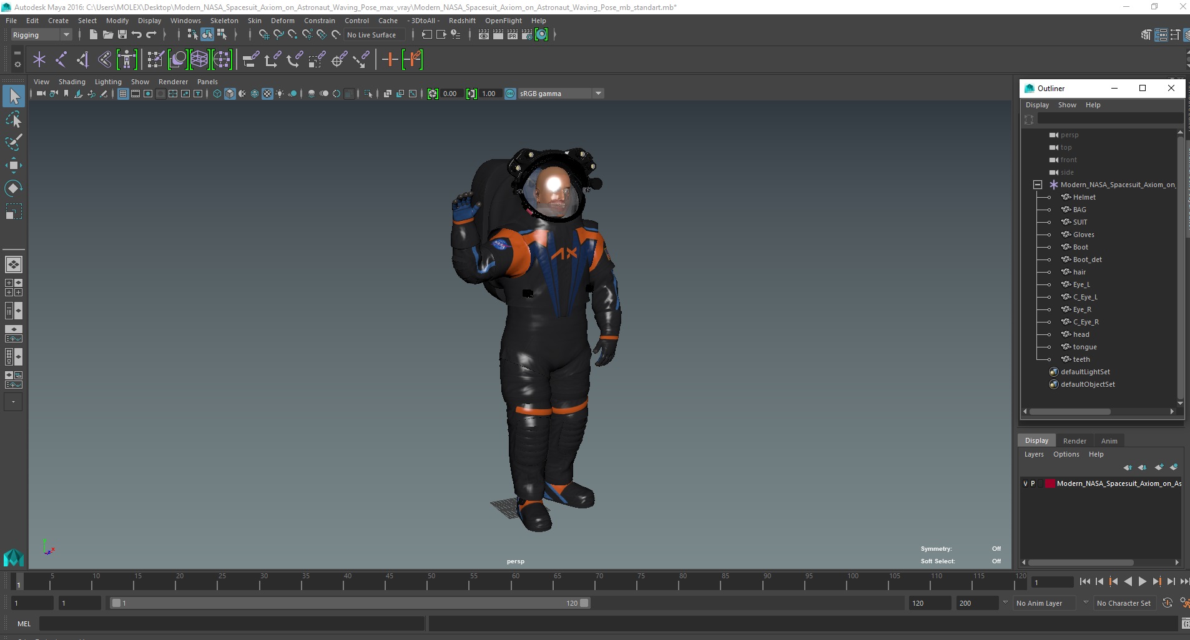The width and height of the screenshot is (1190, 640).
Task: Toggle the V visibility box of the layer
Action: [x=1025, y=483]
